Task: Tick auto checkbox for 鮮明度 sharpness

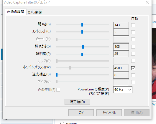Action: coord(133,54)
